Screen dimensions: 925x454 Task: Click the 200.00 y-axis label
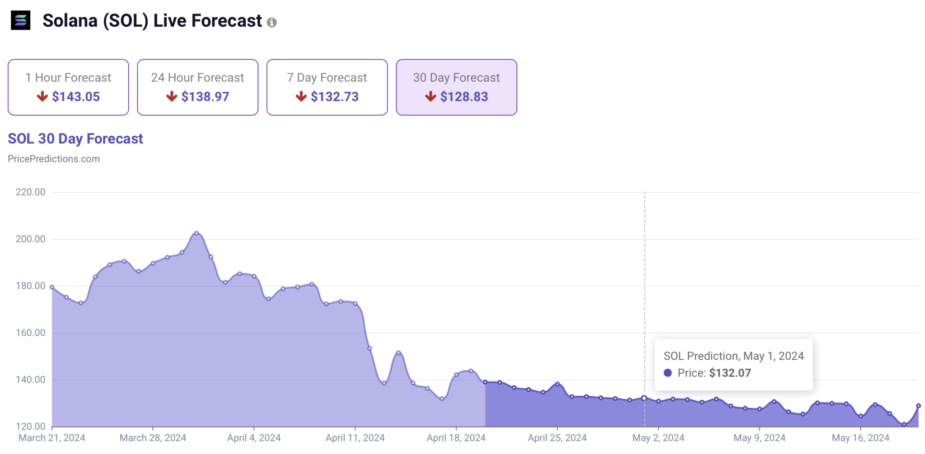pos(31,239)
